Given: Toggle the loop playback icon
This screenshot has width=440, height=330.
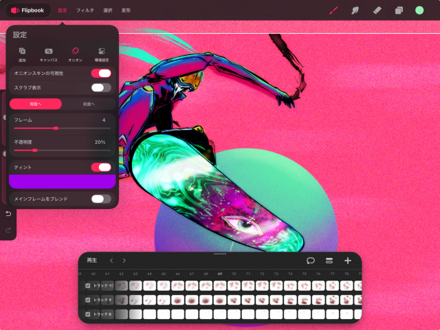Looking at the screenshot, I should click(311, 261).
